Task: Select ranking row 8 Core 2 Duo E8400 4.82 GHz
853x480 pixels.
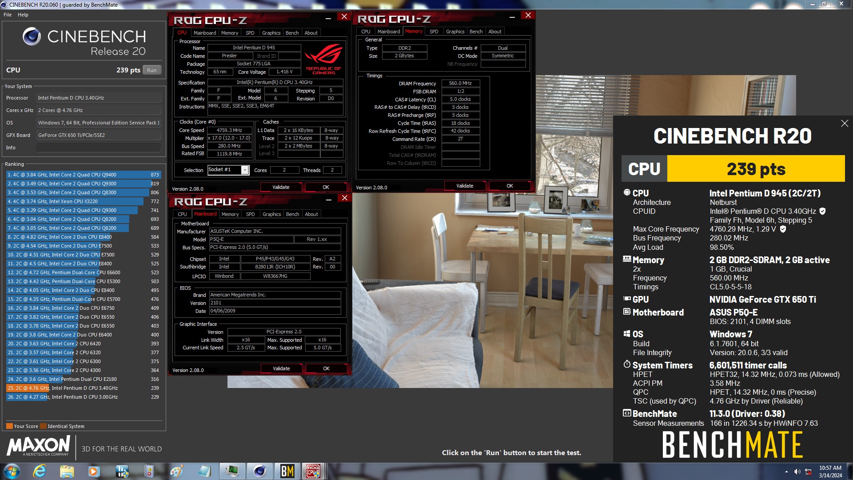Action: pos(84,237)
